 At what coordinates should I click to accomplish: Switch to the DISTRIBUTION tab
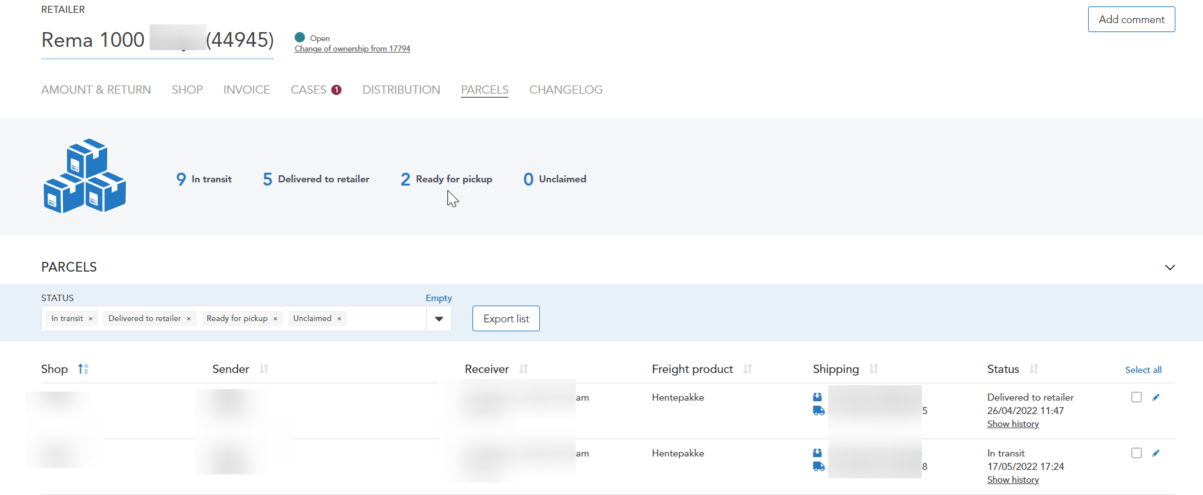(x=401, y=90)
